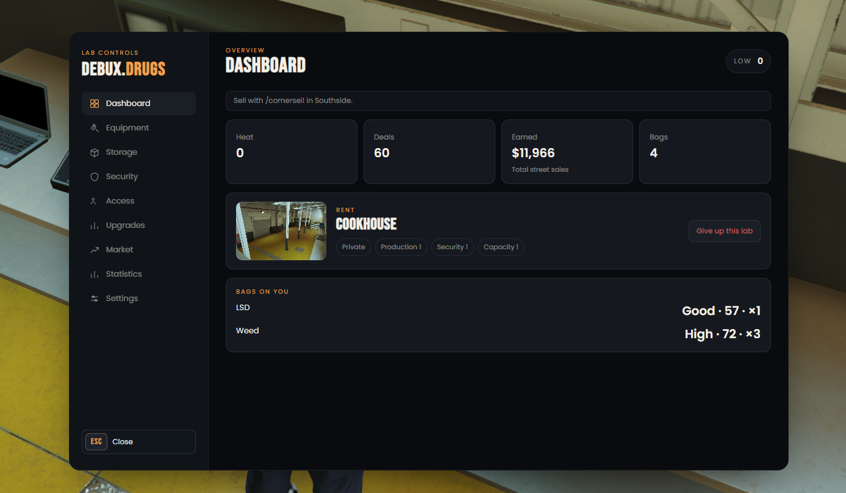This screenshot has height=493, width=846.
Task: Click the LSD bag row label
Action: pyautogui.click(x=243, y=308)
